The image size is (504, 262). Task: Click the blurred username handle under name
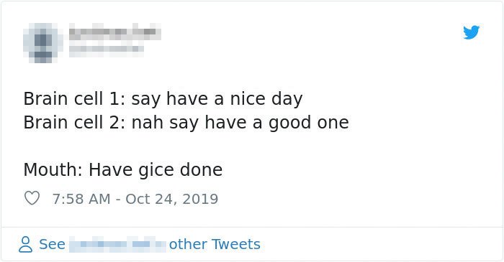tap(107, 49)
